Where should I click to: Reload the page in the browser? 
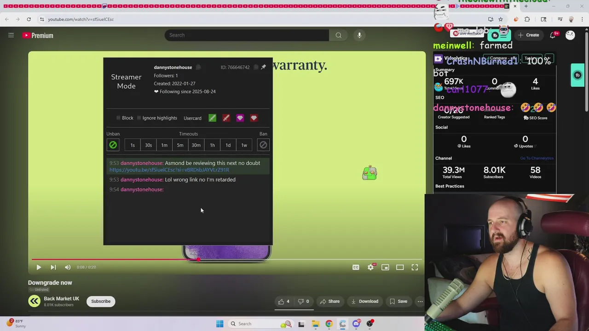click(29, 19)
